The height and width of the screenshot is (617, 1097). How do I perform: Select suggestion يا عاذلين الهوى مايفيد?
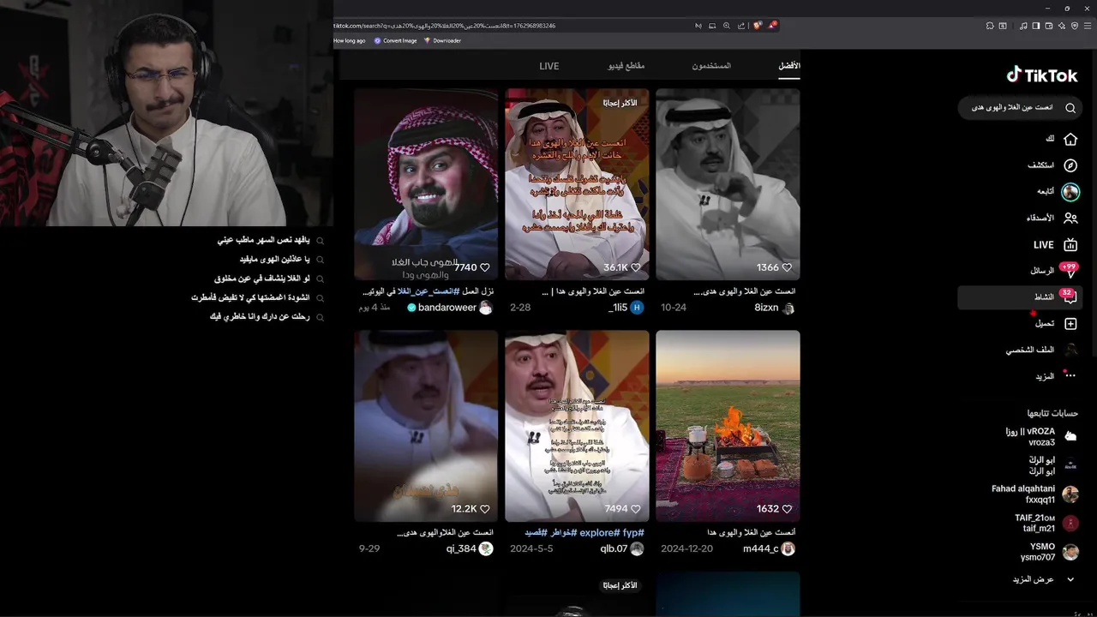pyautogui.click(x=274, y=260)
